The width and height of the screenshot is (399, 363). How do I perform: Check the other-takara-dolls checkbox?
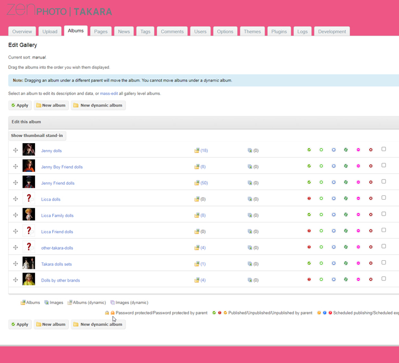click(x=384, y=246)
